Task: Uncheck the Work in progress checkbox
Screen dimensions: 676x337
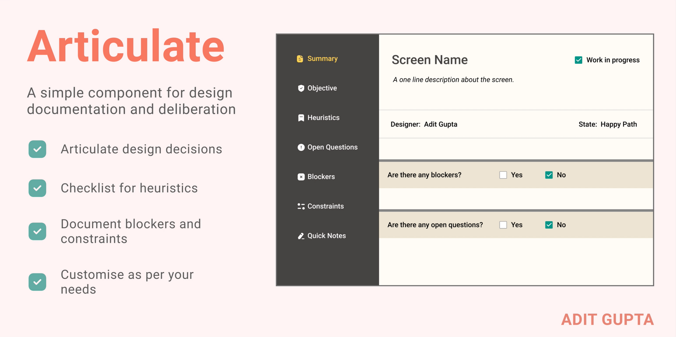Action: pos(578,60)
